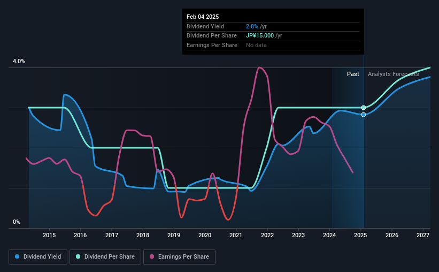
Task: Click the tooltip value '2.8% /yr'
Action: coord(256,26)
